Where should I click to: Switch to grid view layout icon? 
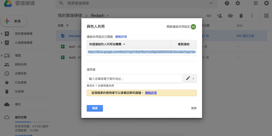point(266,16)
